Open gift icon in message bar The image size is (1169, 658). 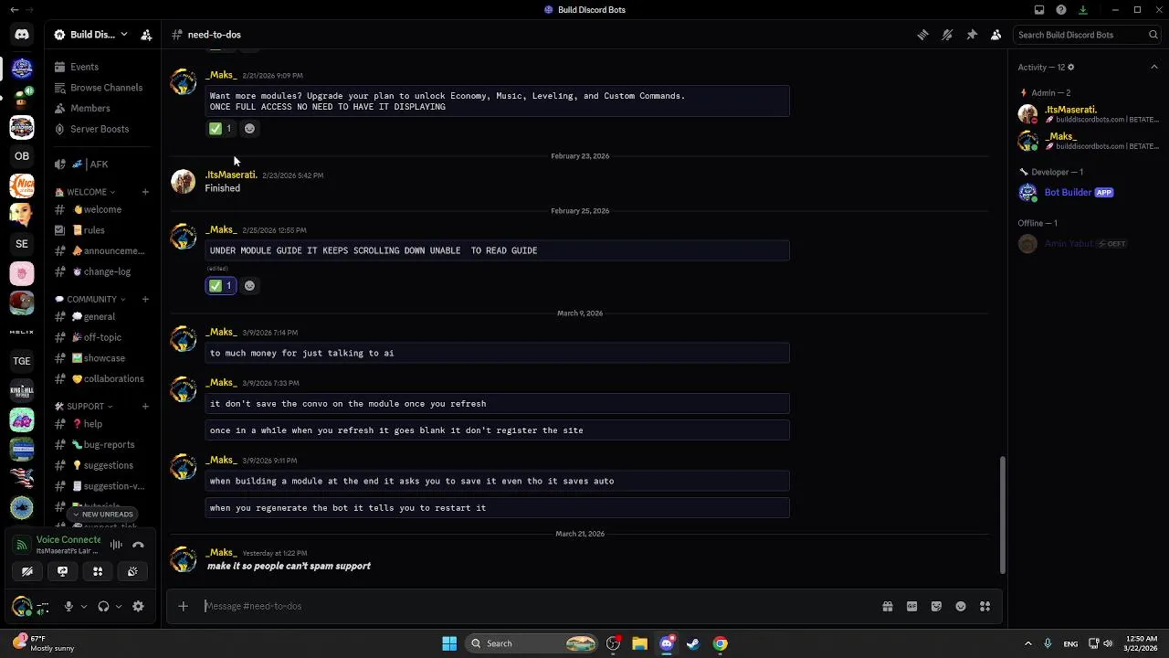click(x=887, y=606)
